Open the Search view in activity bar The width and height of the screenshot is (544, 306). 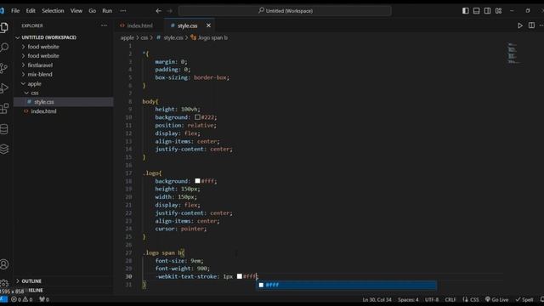[4, 48]
